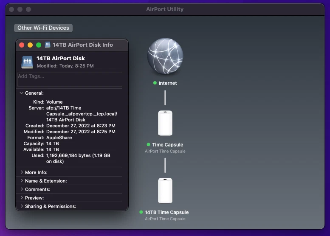
Task: Click Modified date 'December 27, 2022 at 8:25 PM'
Action: coord(81,132)
